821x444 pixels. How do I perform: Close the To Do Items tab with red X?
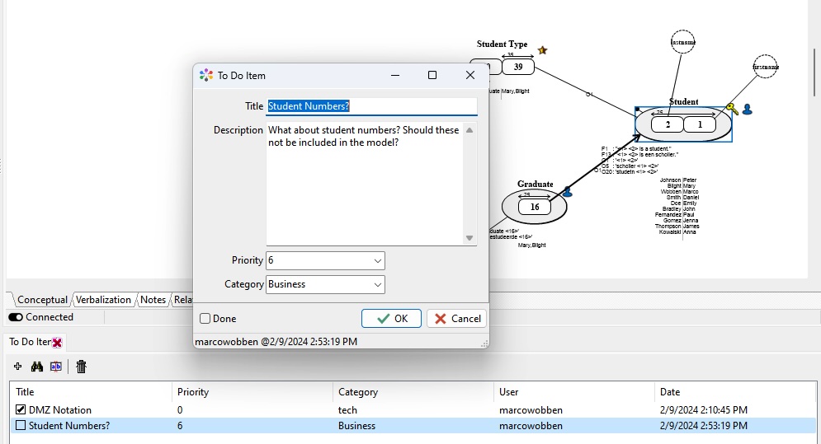[57, 342]
